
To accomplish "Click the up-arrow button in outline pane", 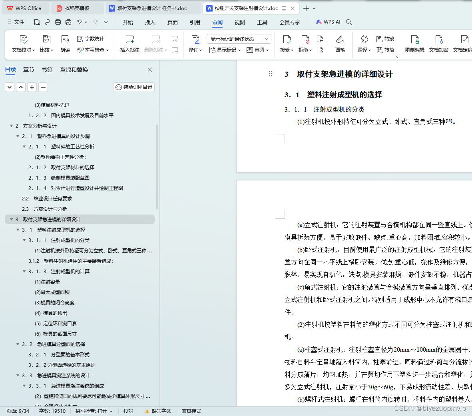I will [21, 87].
